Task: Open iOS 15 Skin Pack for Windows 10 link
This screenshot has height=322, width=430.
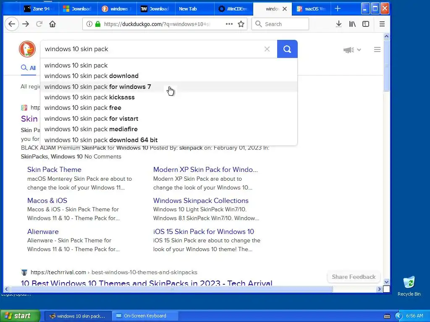Action: coord(204,231)
